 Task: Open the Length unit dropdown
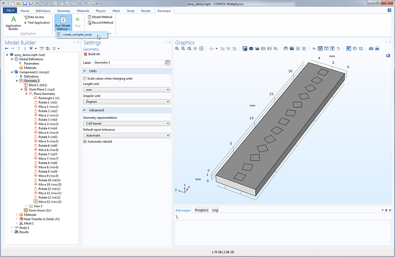[126, 90]
